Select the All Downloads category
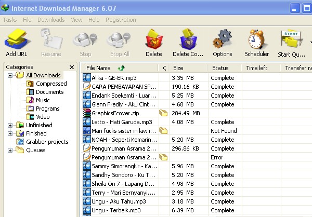 click(43, 75)
